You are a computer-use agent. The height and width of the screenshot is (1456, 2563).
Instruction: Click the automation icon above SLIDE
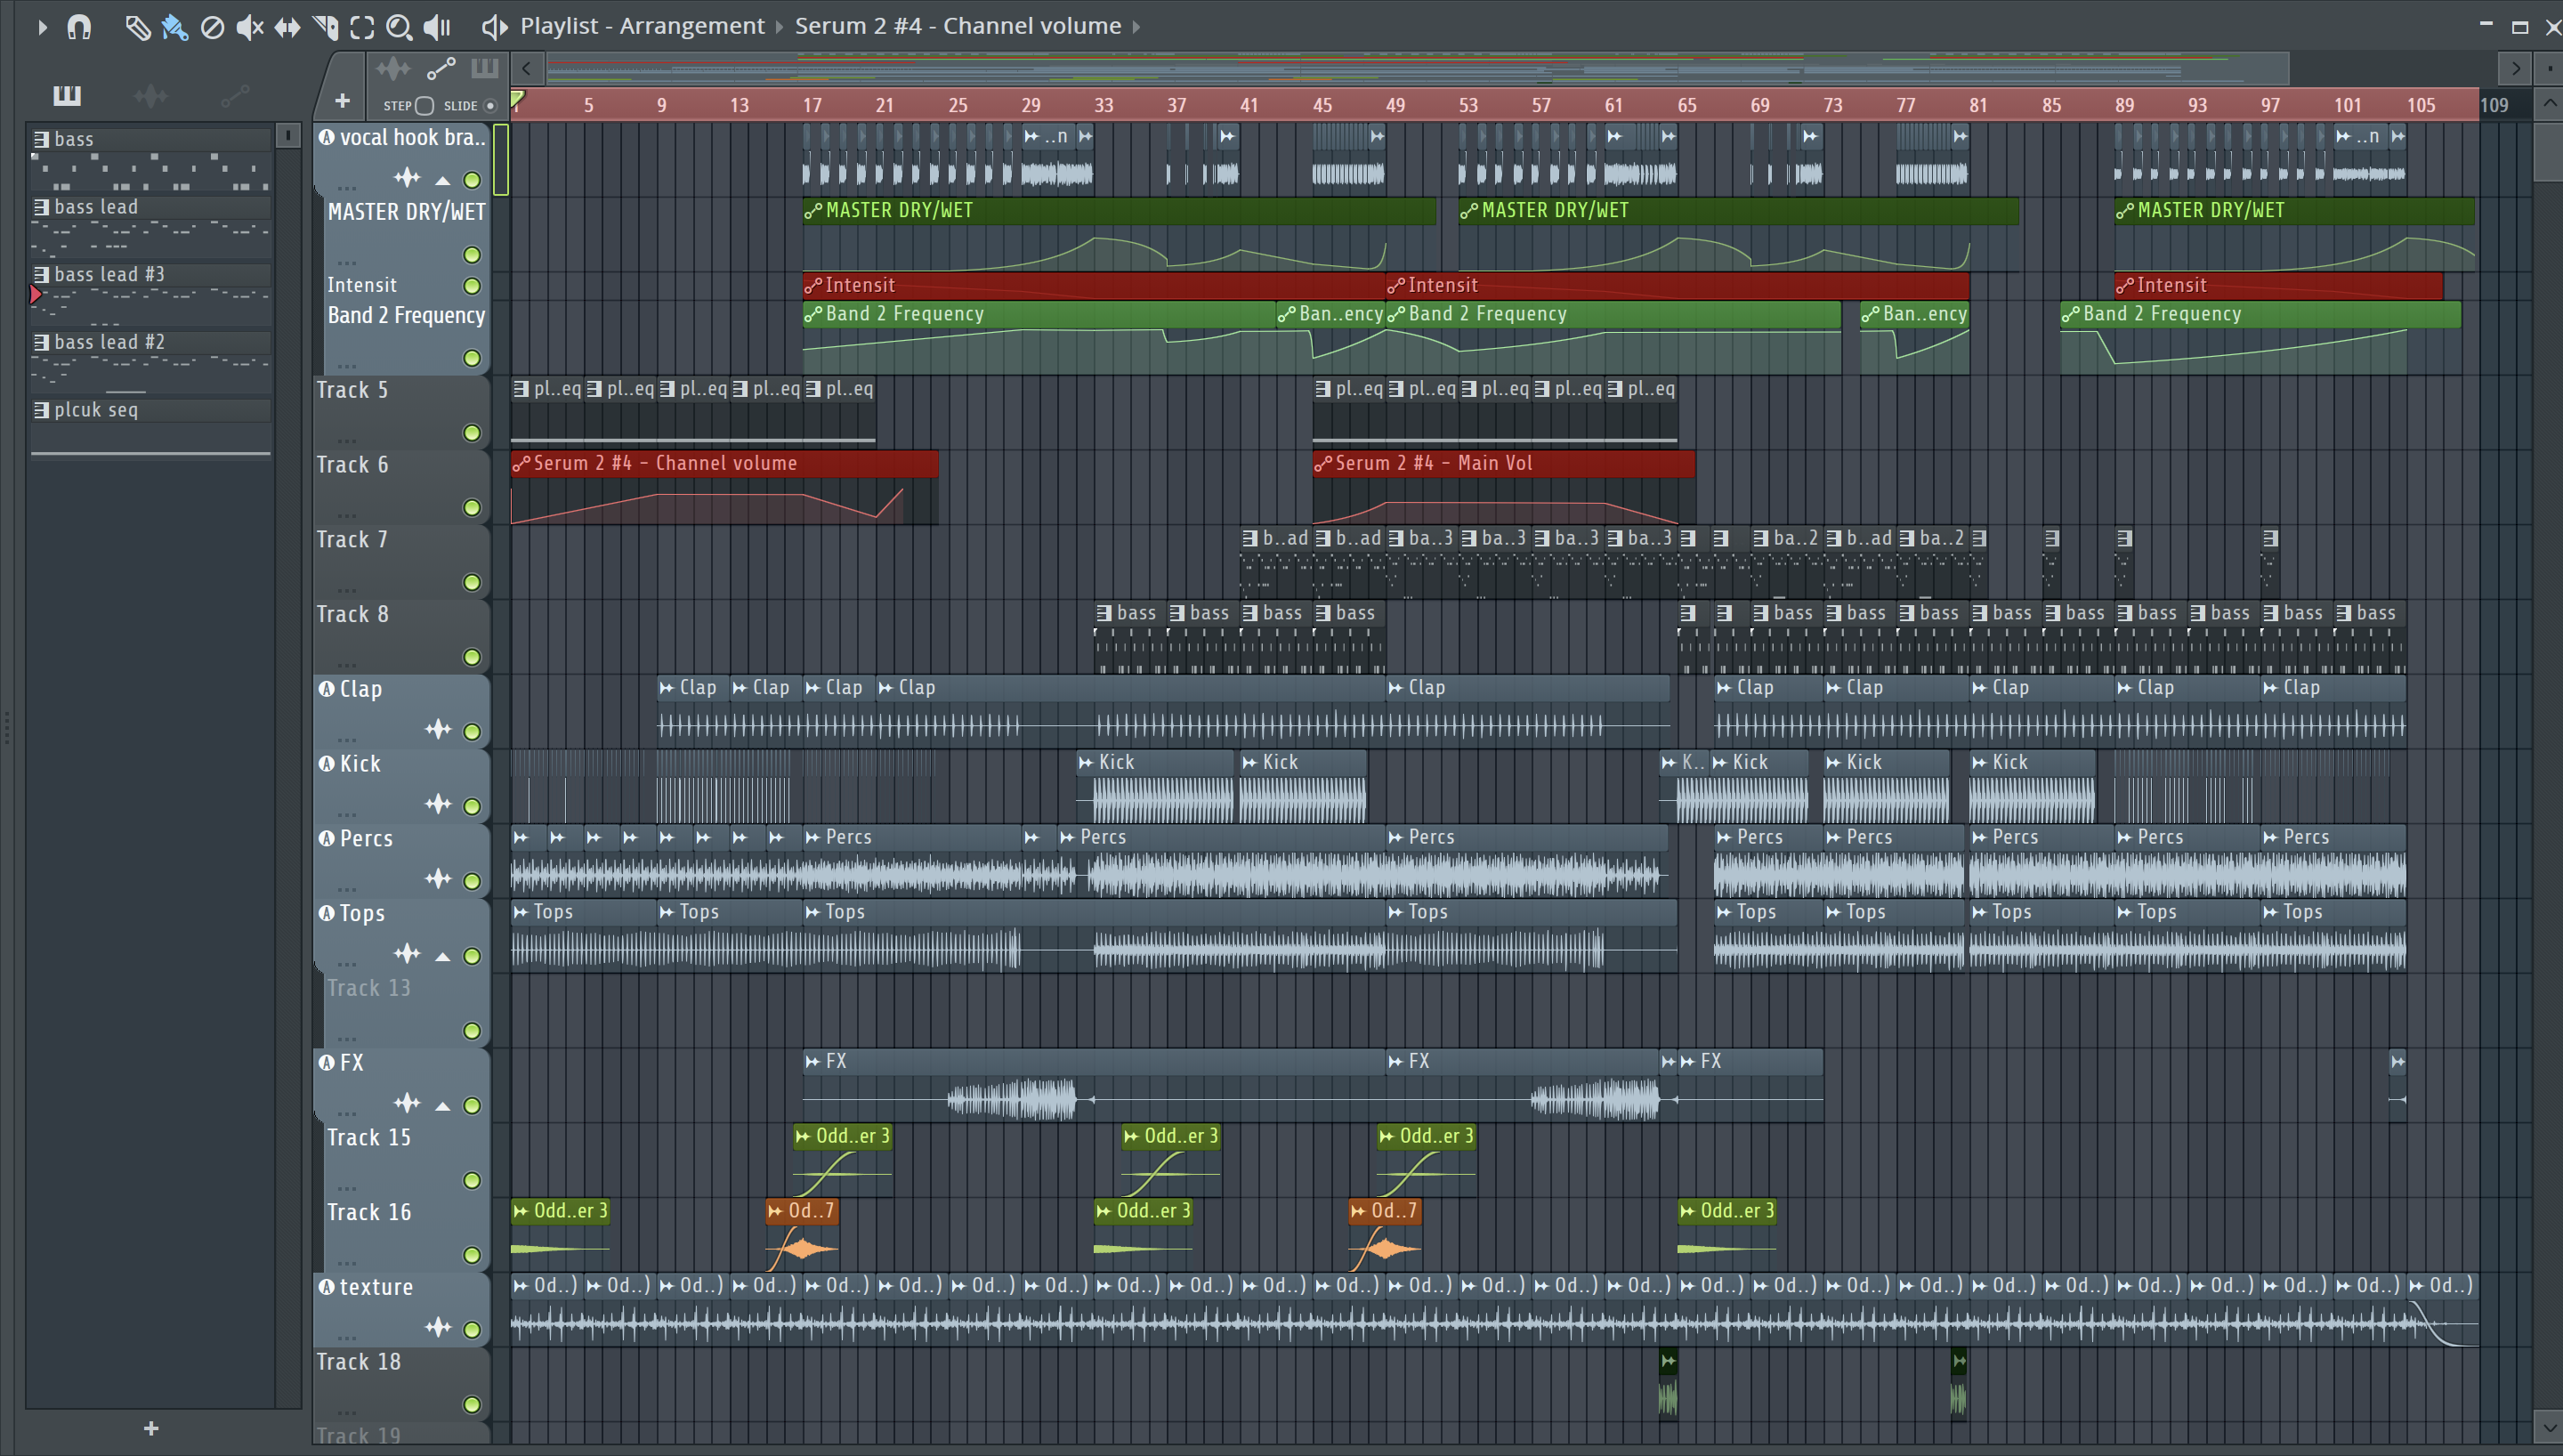click(x=441, y=69)
